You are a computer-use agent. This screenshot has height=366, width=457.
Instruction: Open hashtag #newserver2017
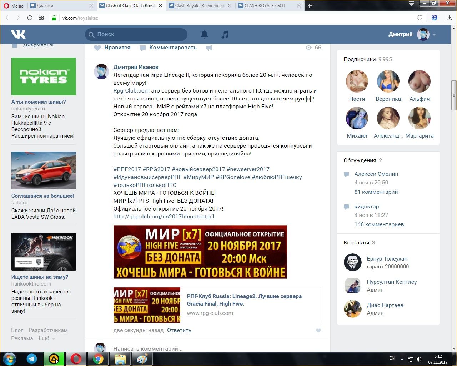[248, 169]
